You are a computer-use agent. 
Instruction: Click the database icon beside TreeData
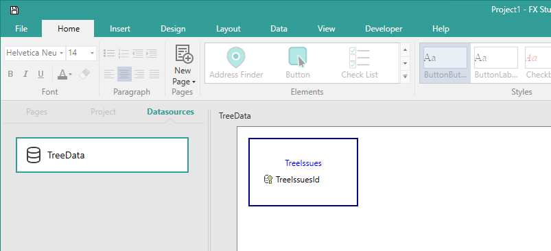click(x=34, y=155)
